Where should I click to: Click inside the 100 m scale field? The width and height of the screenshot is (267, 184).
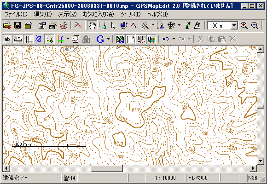coord(219,26)
